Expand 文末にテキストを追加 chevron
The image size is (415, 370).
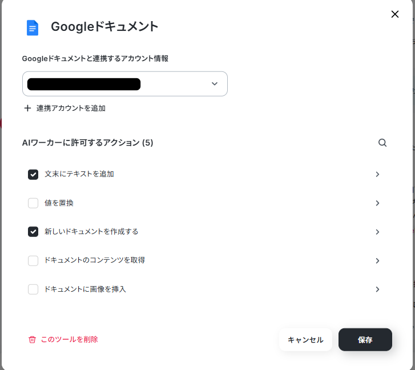377,174
